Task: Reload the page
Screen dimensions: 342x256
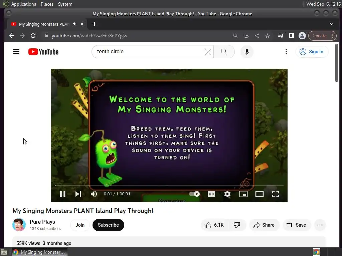Action: click(x=33, y=36)
